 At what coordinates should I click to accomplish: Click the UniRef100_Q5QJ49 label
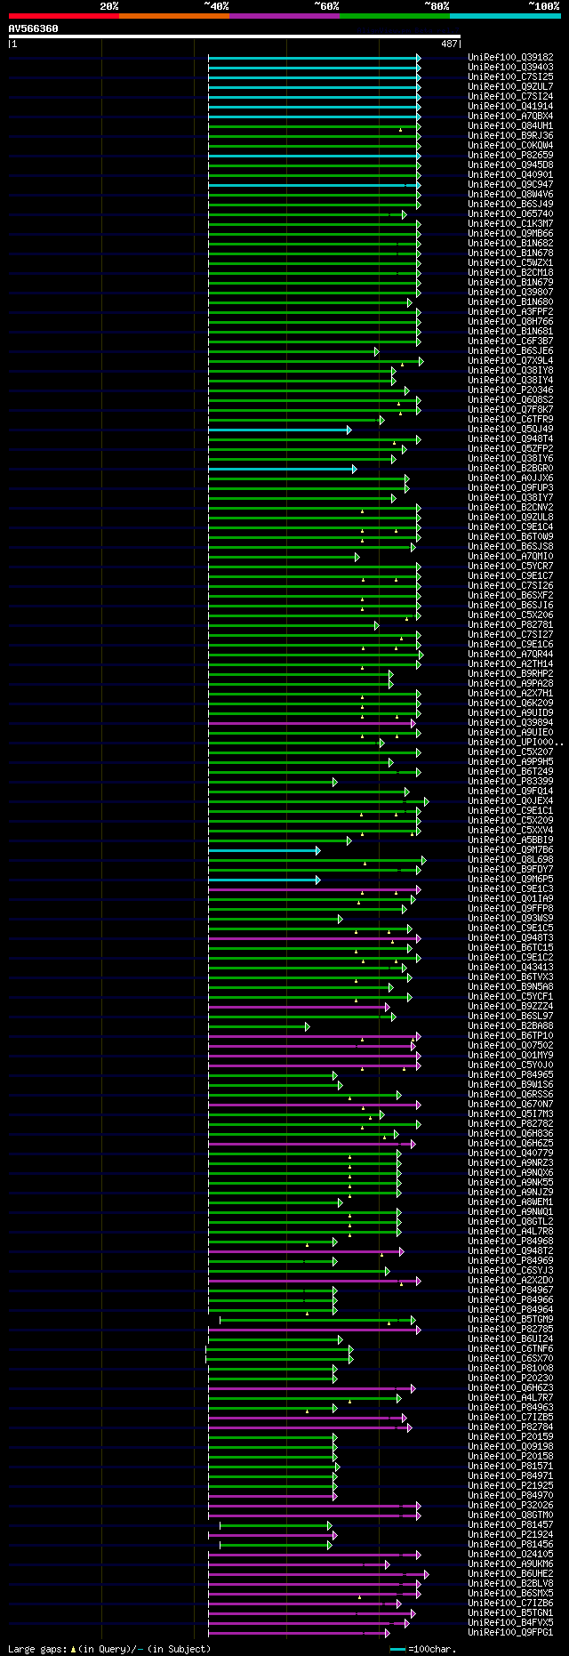coord(510,429)
